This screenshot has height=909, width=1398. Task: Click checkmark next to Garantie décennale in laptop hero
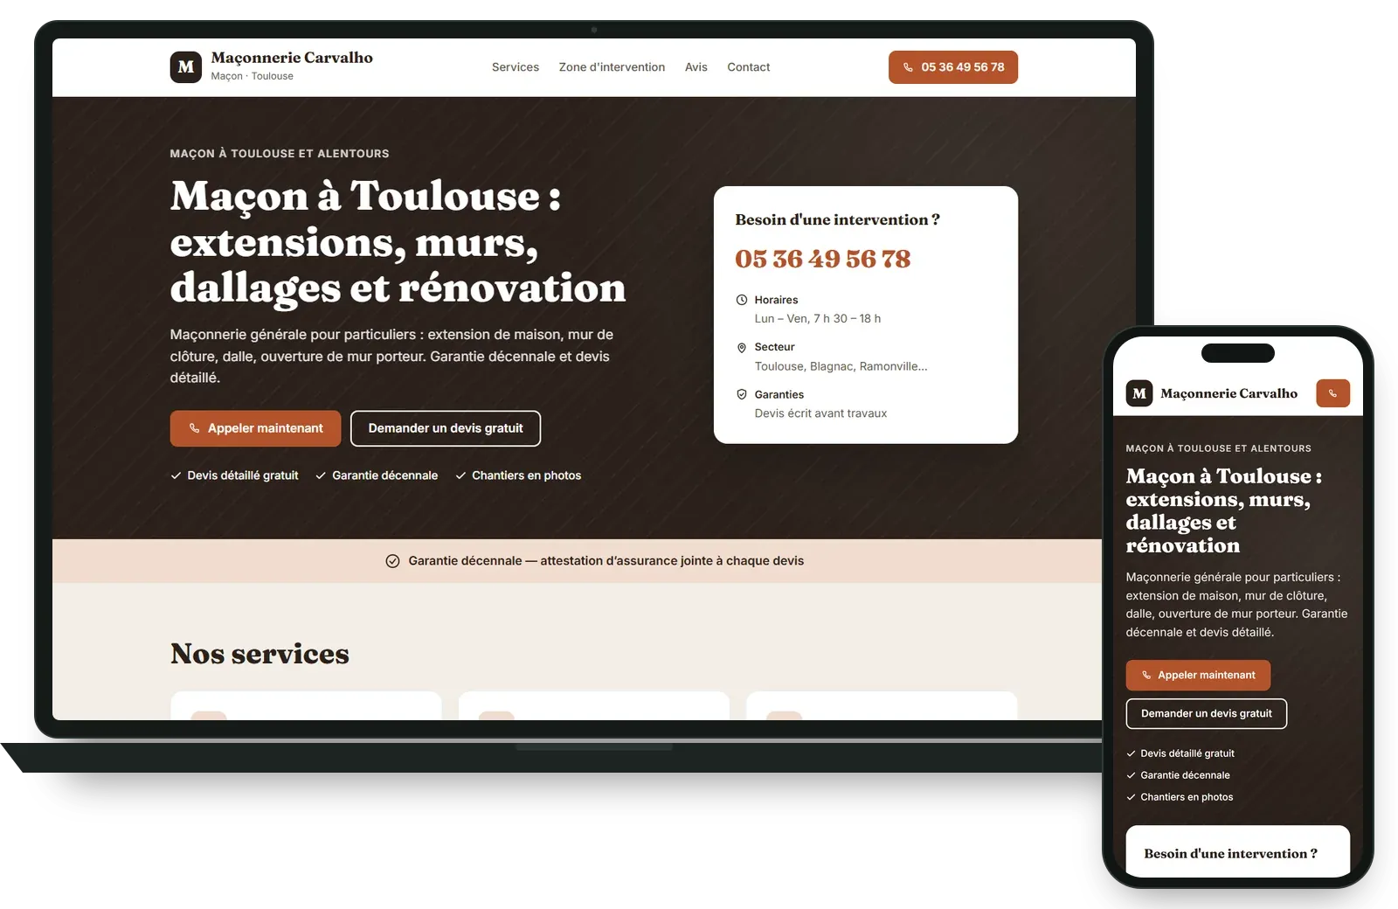[321, 475]
